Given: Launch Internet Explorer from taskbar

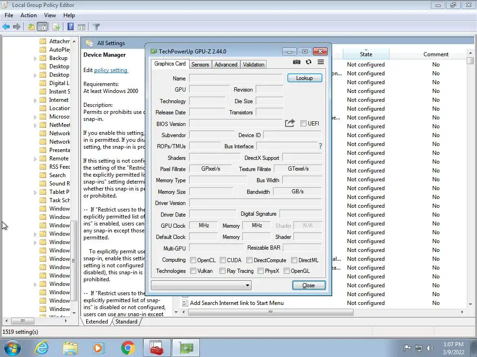Looking at the screenshot, I should [41, 348].
